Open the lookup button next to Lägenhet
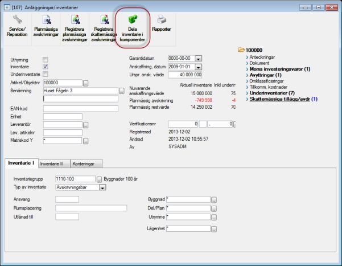 [214, 229]
